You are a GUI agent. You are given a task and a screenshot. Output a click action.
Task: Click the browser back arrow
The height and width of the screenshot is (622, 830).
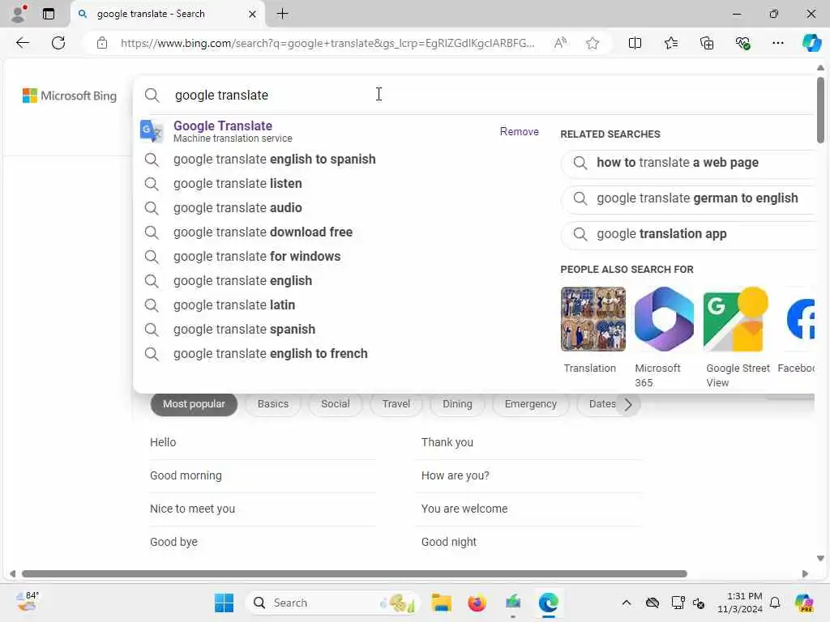point(22,43)
